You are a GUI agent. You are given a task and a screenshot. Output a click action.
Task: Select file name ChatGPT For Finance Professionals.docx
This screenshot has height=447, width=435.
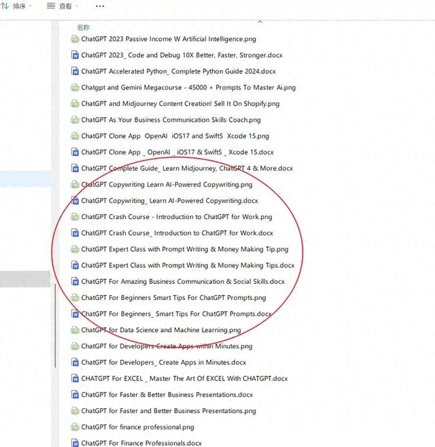[141, 443]
